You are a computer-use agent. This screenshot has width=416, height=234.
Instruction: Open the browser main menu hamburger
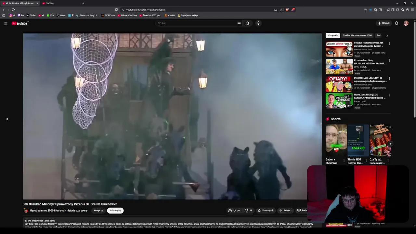point(412,10)
